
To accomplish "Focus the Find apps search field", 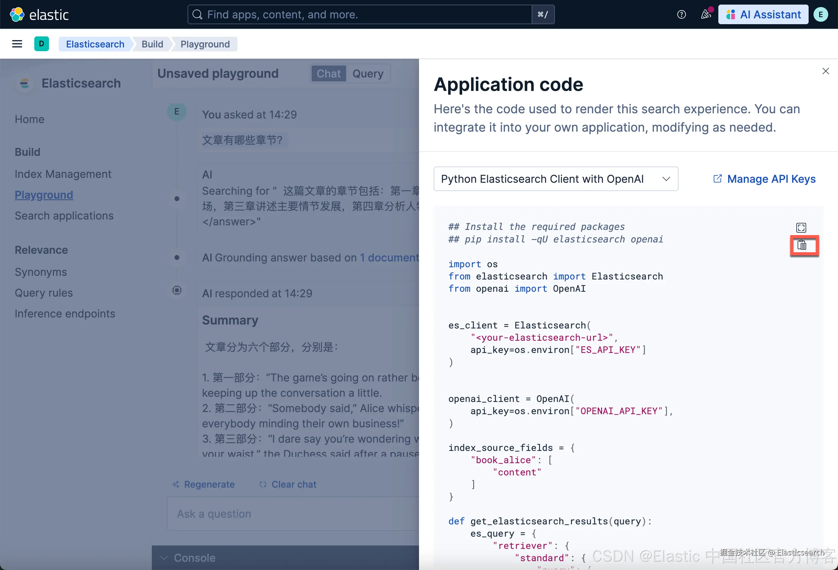I will 361,14.
